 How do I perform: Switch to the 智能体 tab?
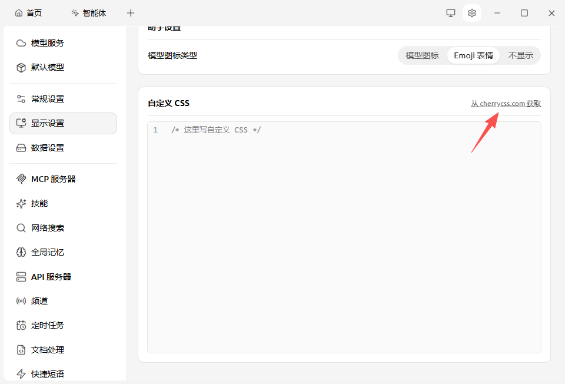89,14
